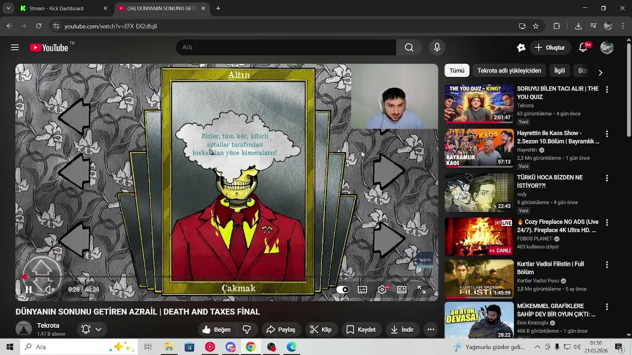Screen dimensions: 632x355
Task: Open the player settings gear
Action: [382, 290]
